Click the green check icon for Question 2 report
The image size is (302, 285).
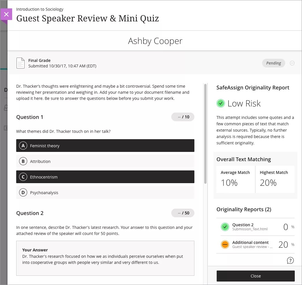point(225,227)
